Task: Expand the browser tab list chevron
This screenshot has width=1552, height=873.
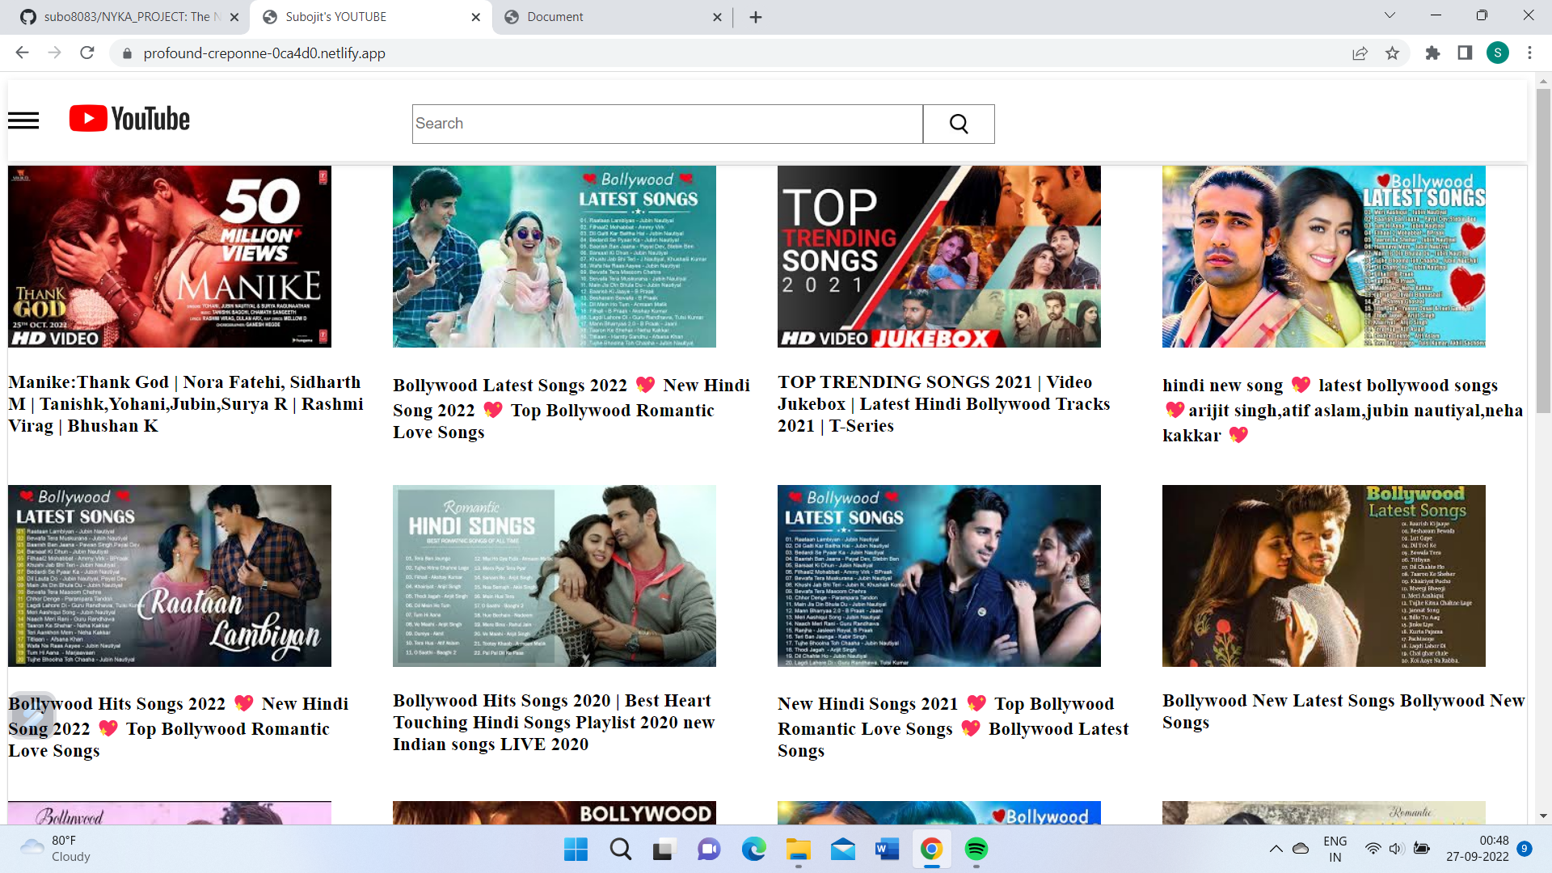Action: (1389, 15)
